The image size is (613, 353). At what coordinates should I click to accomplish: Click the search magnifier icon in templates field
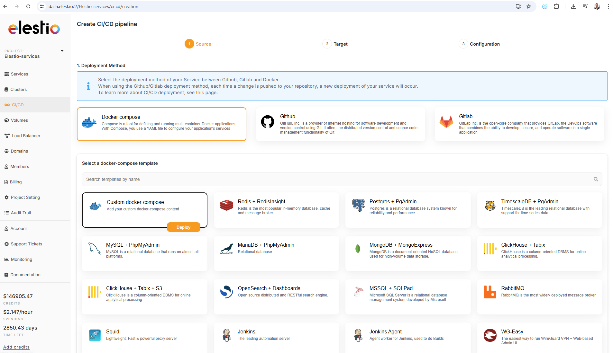596,179
